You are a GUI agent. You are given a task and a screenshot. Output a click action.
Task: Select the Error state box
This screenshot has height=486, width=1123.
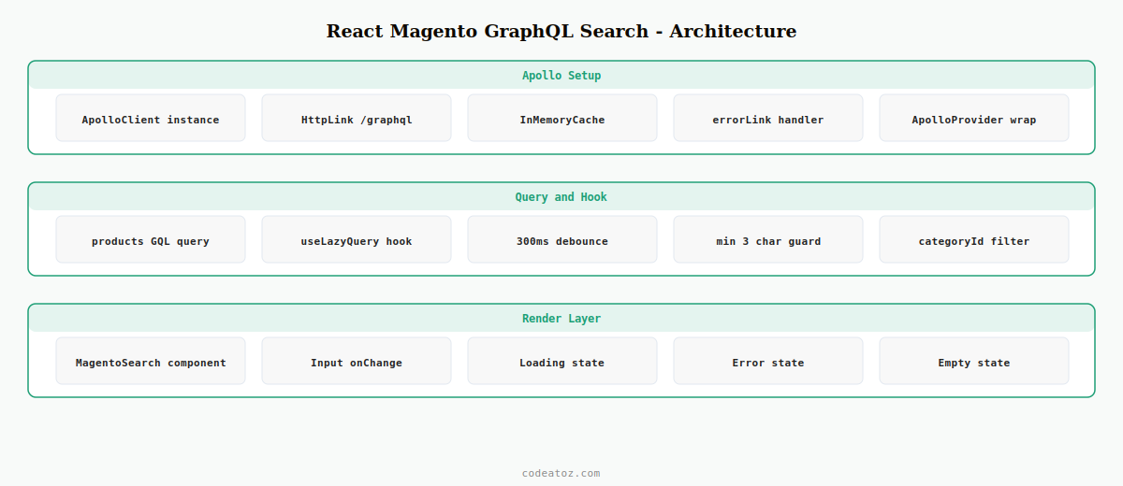(x=768, y=361)
